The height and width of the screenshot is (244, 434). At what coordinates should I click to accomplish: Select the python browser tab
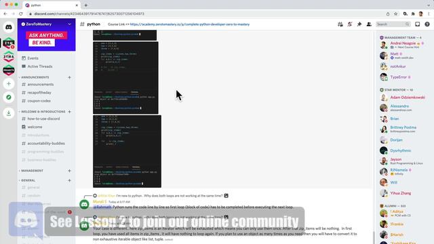52,5
